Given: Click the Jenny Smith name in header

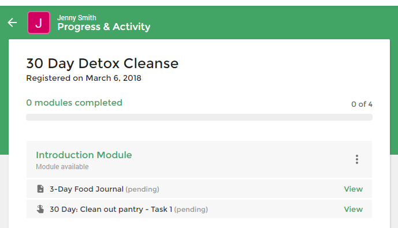Looking at the screenshot, I should pyautogui.click(x=77, y=18).
